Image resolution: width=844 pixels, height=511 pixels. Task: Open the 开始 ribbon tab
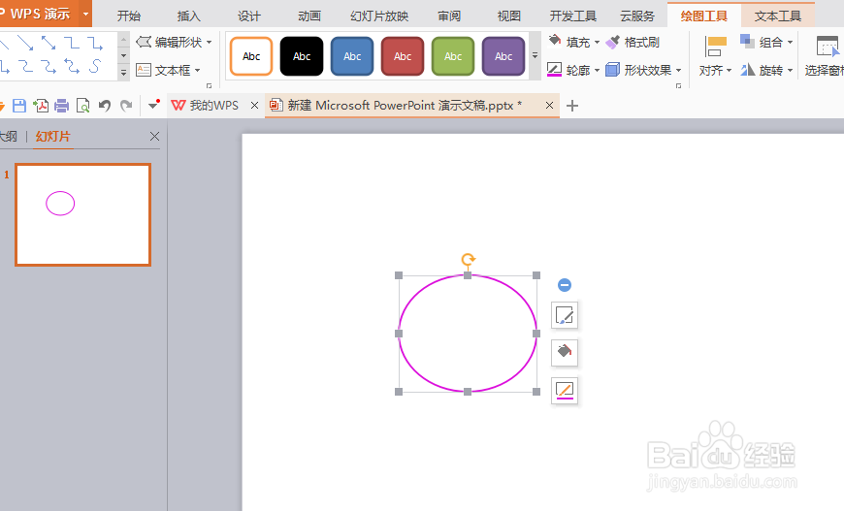[129, 16]
